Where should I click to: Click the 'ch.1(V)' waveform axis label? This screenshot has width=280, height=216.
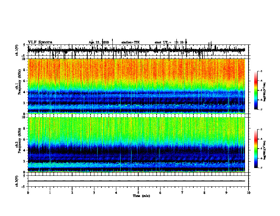17,50
